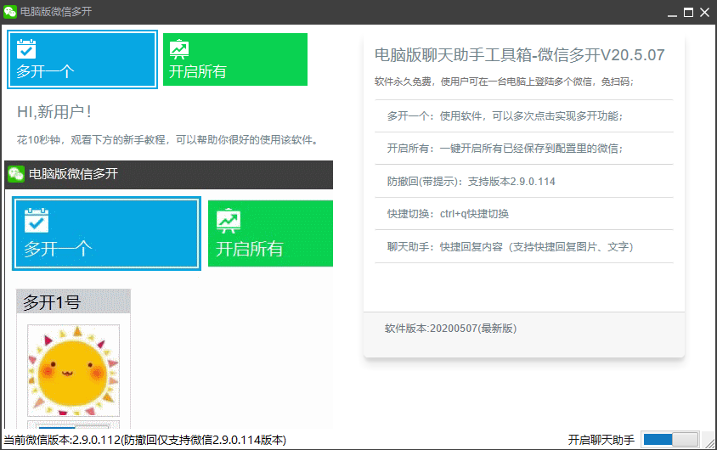Close the 电脑版微信多开 window
This screenshot has height=450, width=717.
706,12
